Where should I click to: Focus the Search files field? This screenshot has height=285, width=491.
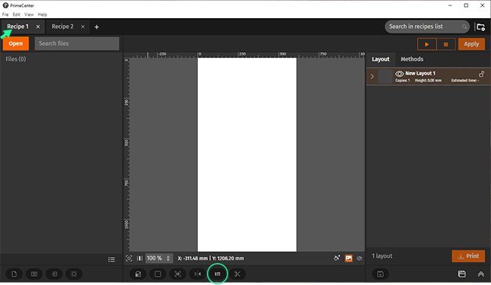click(77, 44)
